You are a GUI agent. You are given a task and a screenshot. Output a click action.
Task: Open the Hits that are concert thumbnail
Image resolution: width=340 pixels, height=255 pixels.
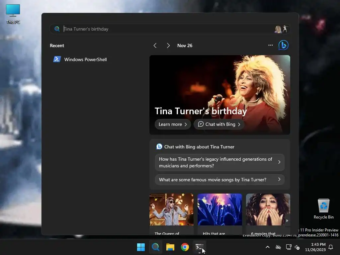tap(219, 214)
